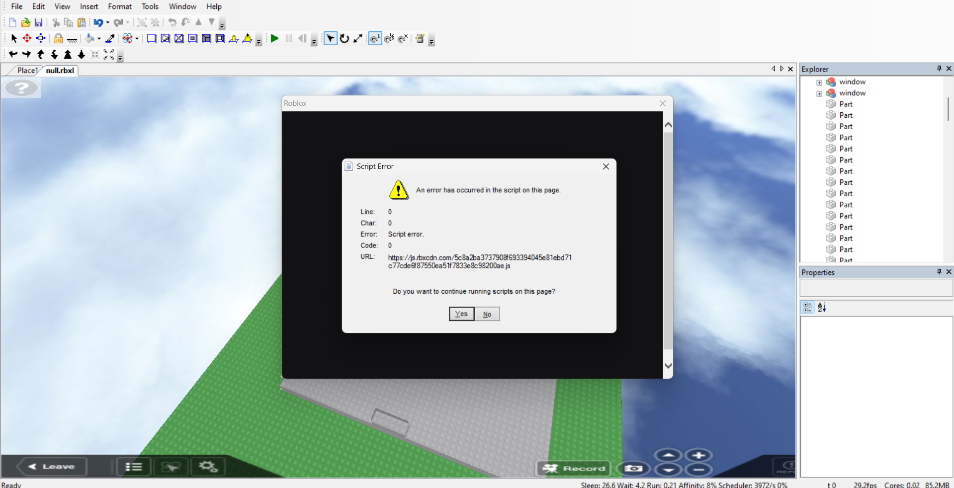
Task: Select the Hinge surface tool
Action: coord(234,38)
